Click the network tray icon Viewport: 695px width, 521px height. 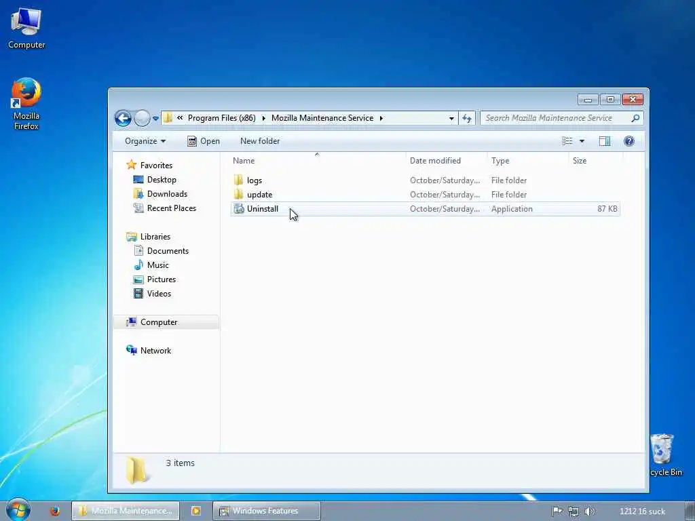573,512
